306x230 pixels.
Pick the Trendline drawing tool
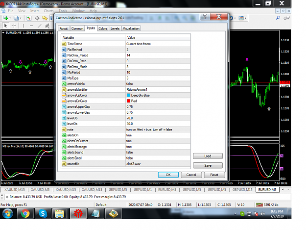click(x=40, y=26)
